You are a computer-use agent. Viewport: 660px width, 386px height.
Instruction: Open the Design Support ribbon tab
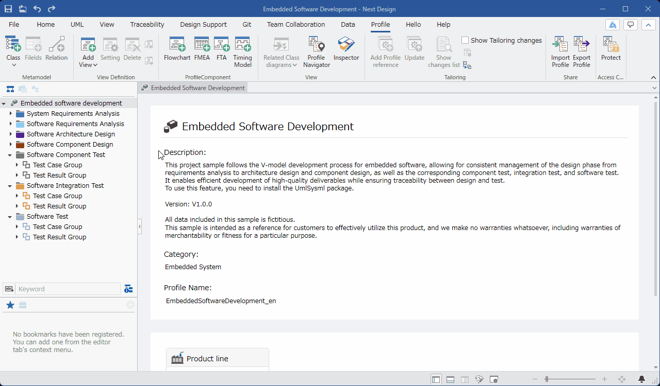[203, 25]
